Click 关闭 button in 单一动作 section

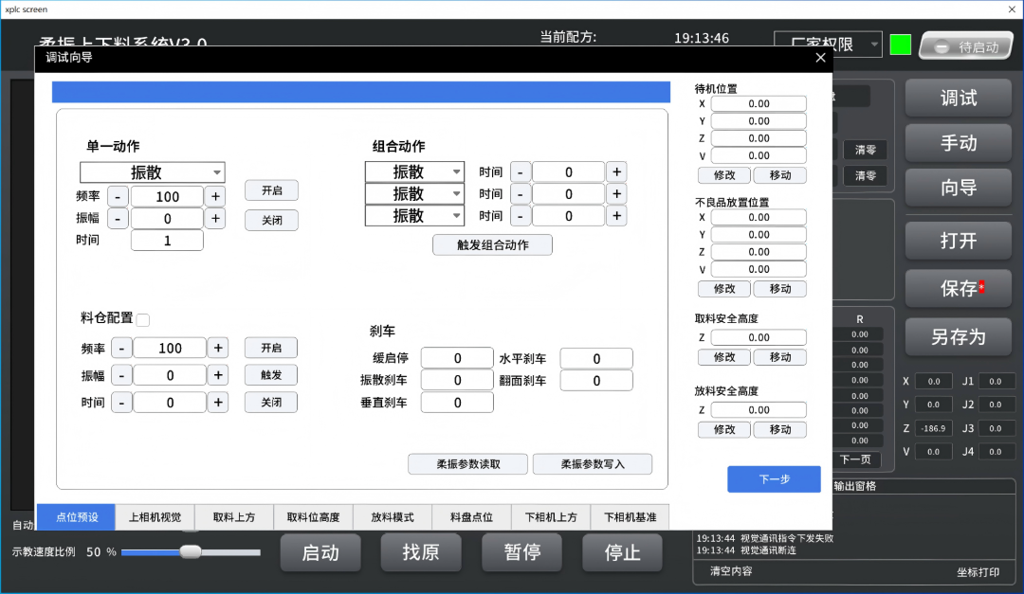tap(272, 221)
